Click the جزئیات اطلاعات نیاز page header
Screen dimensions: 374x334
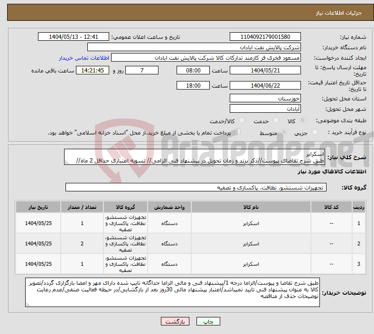click(338, 13)
